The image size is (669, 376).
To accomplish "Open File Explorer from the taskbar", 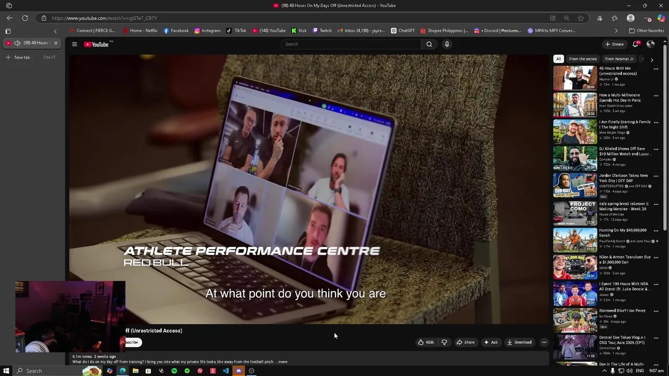I will (x=135, y=371).
